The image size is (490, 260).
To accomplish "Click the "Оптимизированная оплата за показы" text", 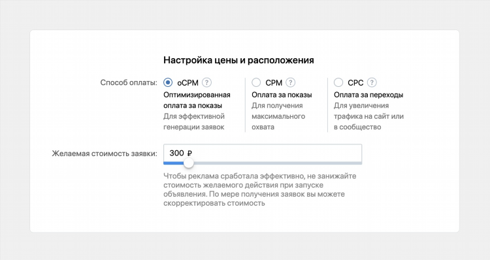I will pyautogui.click(x=197, y=100).
